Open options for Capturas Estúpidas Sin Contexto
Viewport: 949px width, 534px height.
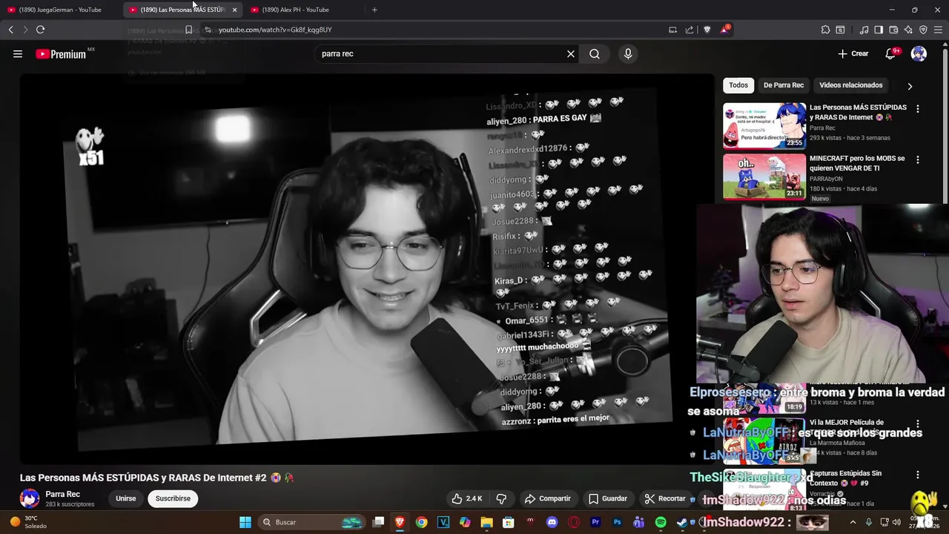[918, 475]
